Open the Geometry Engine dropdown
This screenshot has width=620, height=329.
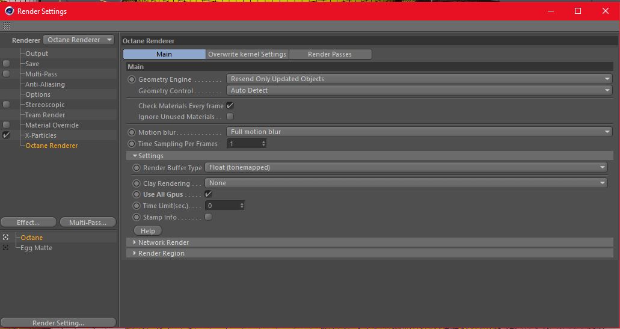[x=419, y=79]
